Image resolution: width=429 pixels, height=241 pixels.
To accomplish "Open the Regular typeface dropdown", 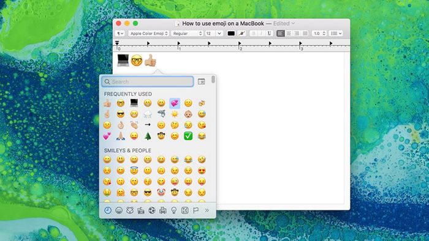I will pos(187,33).
